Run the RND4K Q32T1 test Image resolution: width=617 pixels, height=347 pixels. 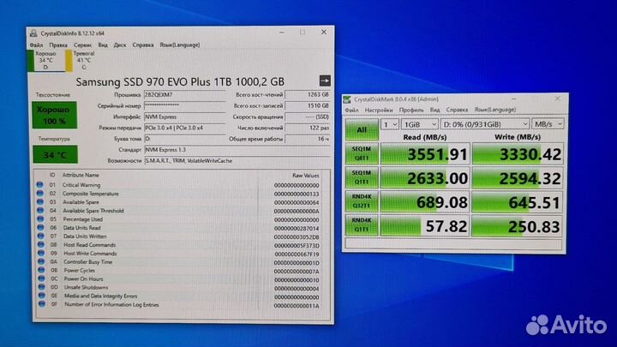click(x=362, y=201)
